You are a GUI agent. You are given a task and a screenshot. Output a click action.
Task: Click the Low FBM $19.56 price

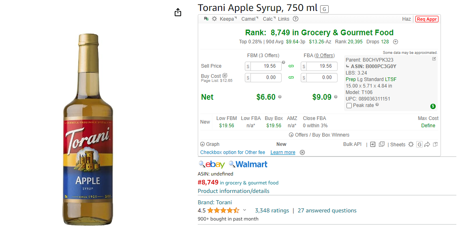pos(227,126)
